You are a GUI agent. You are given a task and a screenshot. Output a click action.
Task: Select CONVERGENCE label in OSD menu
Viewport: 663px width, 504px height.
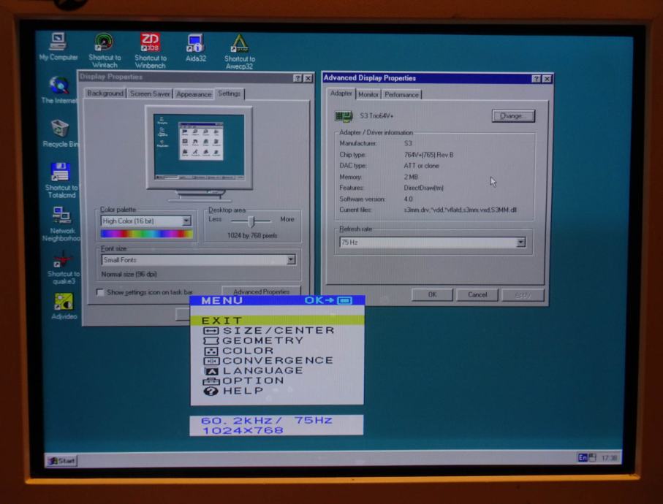(278, 362)
